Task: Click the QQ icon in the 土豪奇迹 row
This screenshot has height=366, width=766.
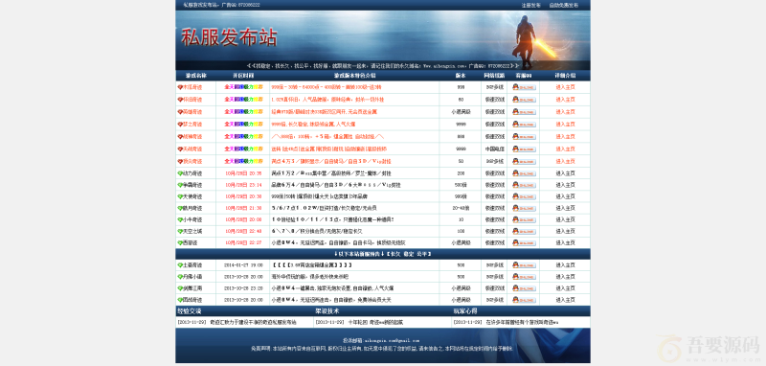Action: pos(524,264)
